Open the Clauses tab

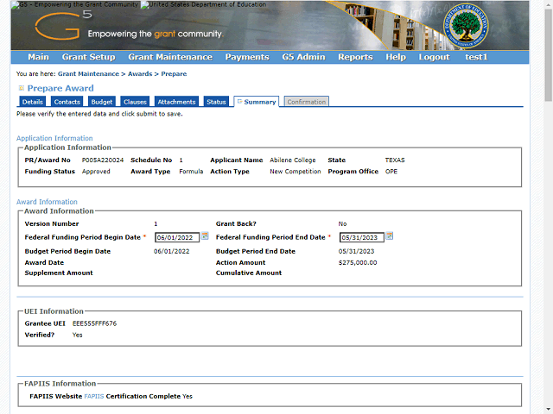(x=135, y=102)
